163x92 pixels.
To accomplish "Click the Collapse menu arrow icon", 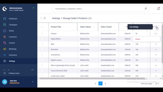I will pyautogui.click(x=5, y=73).
